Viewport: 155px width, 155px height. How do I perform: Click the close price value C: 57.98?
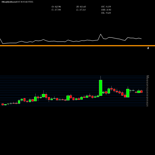pos(56,10)
